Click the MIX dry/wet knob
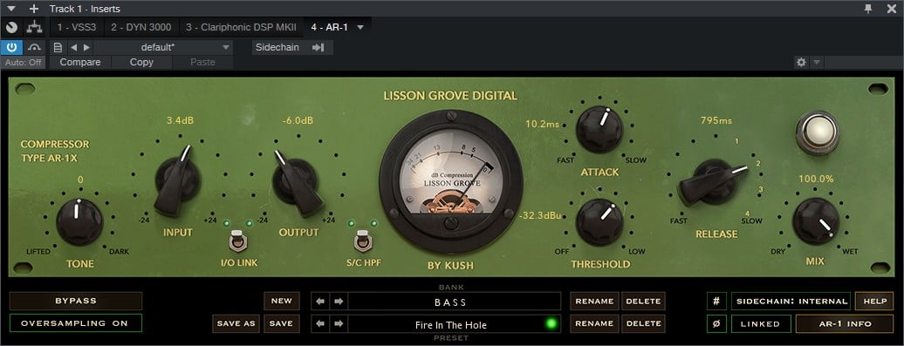Screen dimensions: 904x346 815,221
